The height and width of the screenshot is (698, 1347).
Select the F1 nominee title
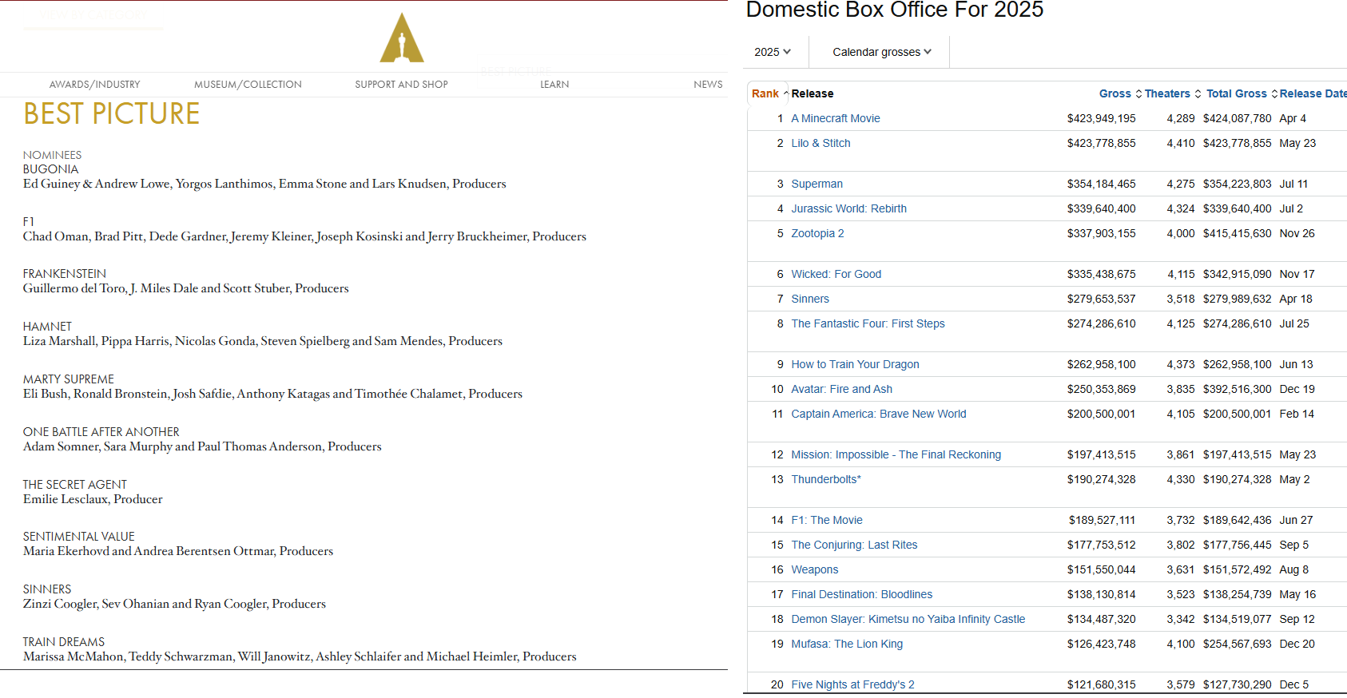(x=29, y=221)
